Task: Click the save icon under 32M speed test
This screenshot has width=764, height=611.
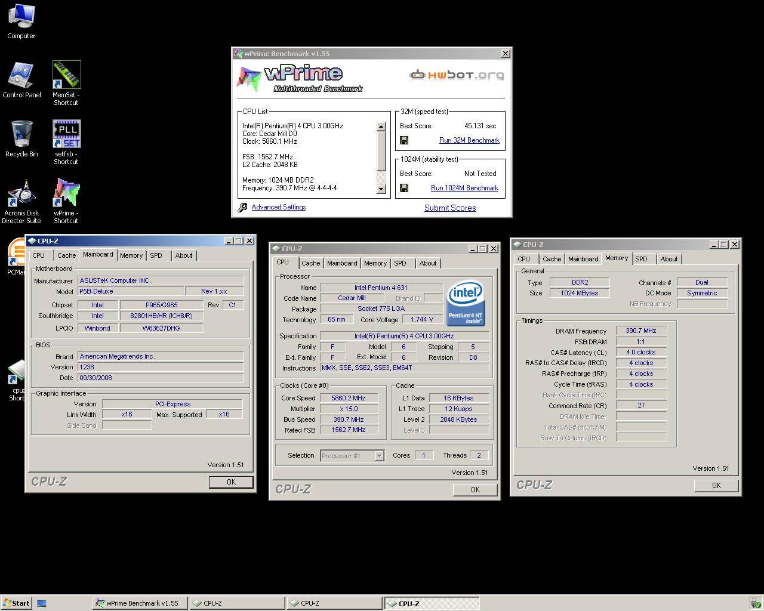Action: 404,140
